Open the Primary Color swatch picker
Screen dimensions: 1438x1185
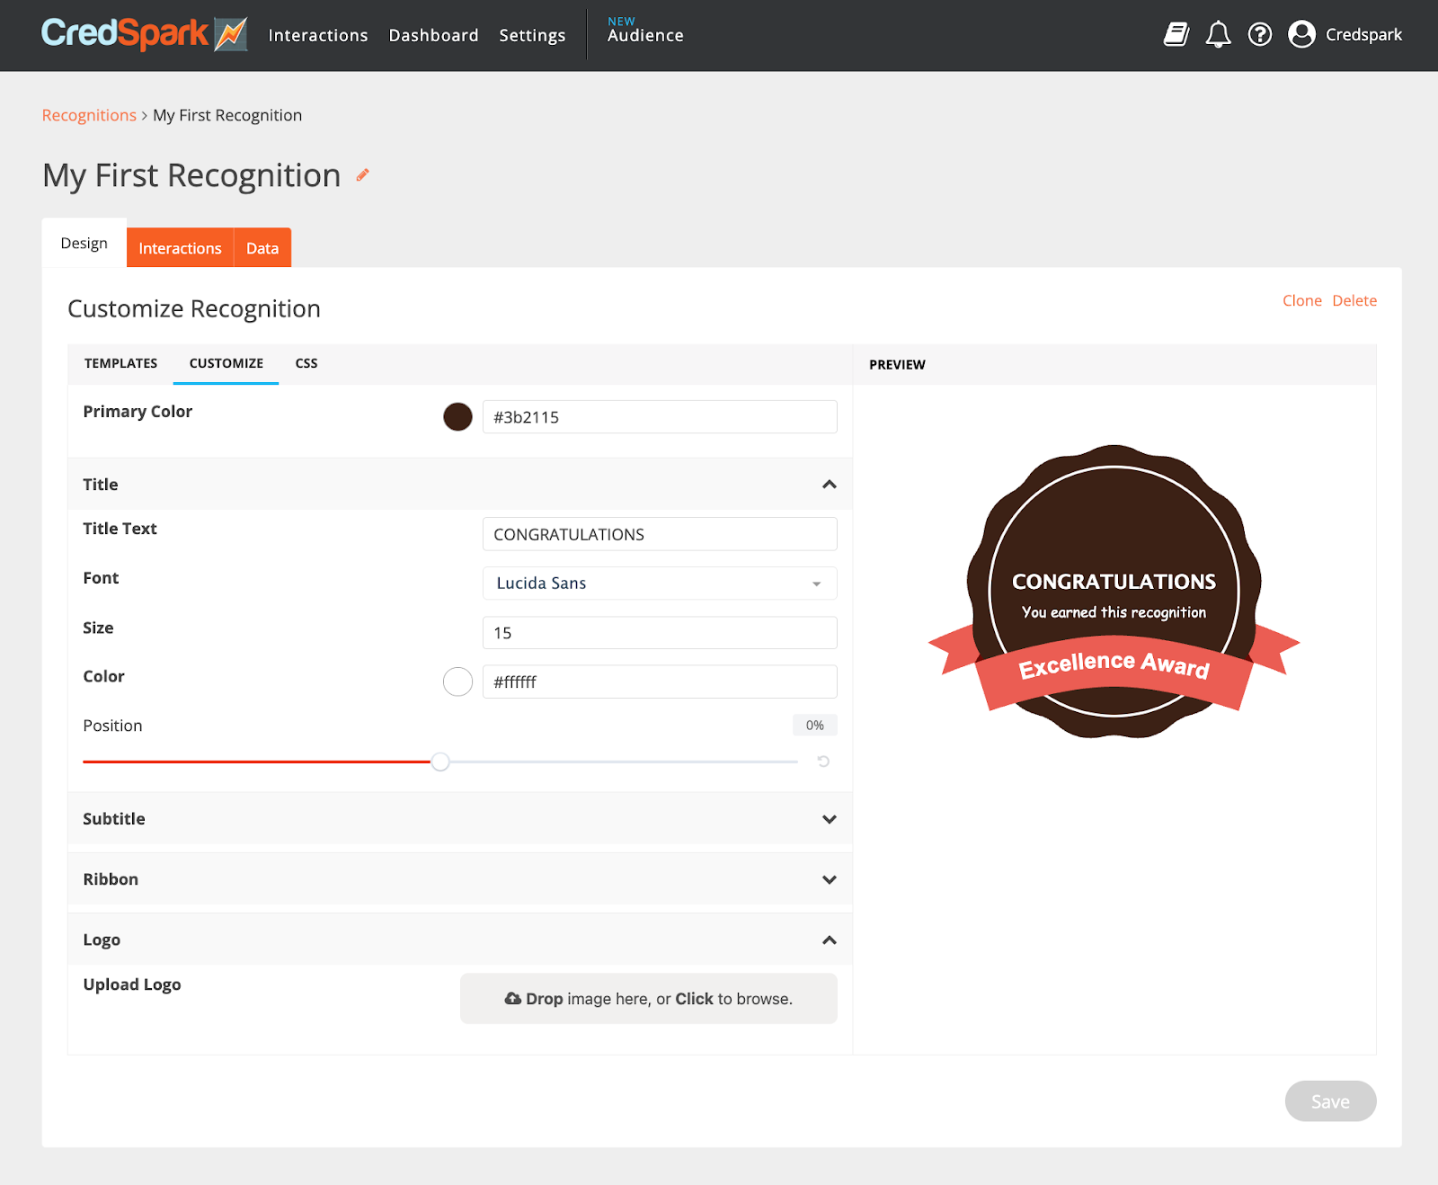457,417
